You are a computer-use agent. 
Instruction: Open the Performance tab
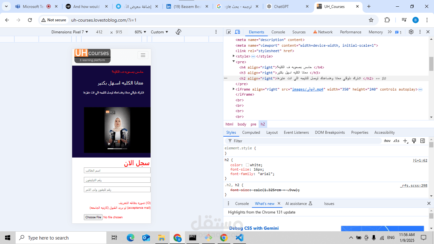[350, 32]
